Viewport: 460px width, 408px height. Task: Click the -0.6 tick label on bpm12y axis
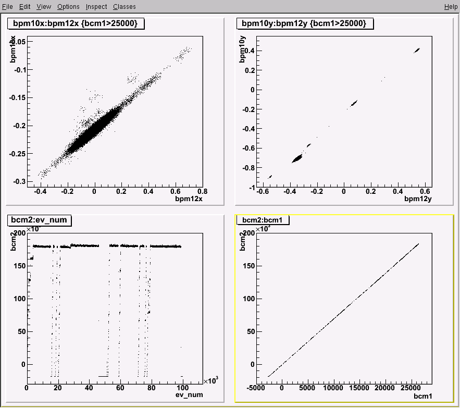262,192
